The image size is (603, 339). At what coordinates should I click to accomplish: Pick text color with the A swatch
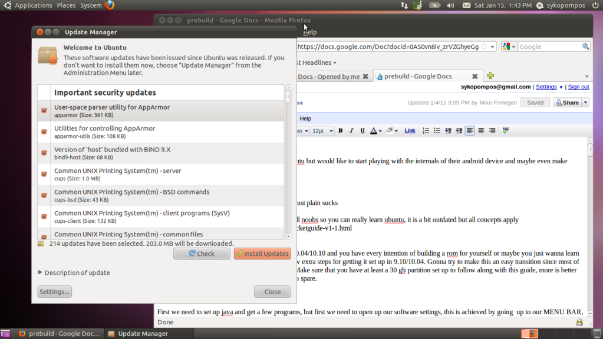tap(374, 131)
